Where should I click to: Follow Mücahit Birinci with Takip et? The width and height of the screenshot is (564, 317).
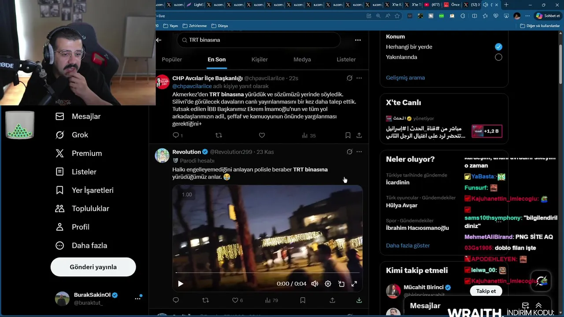coord(486,291)
